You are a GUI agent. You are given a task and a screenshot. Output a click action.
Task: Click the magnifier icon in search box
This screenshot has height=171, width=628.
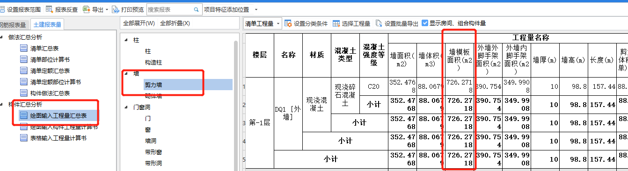[197, 9]
